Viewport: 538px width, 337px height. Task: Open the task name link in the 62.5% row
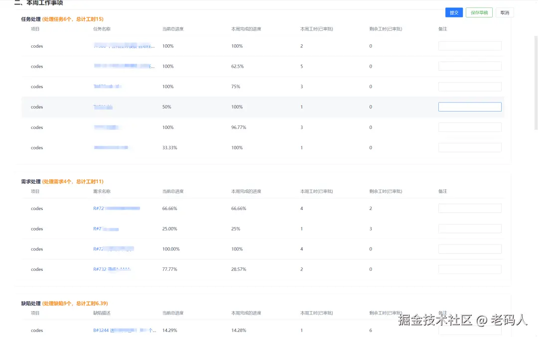[x=124, y=66]
